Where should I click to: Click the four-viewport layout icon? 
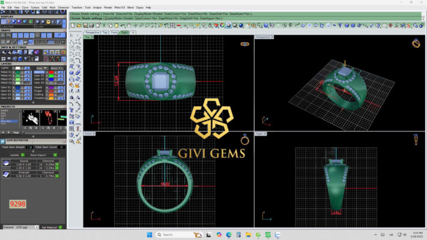[x=172, y=25]
